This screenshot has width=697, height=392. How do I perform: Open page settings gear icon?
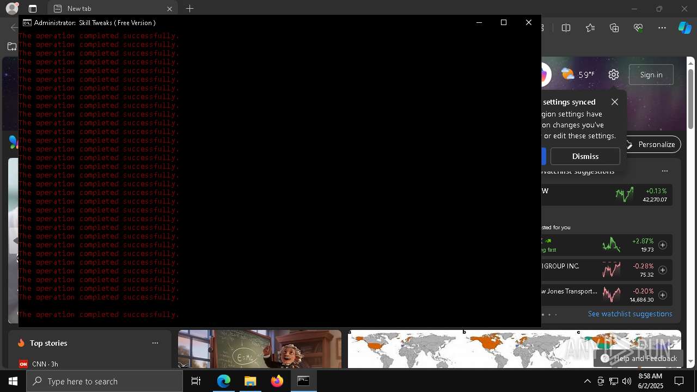tap(614, 75)
